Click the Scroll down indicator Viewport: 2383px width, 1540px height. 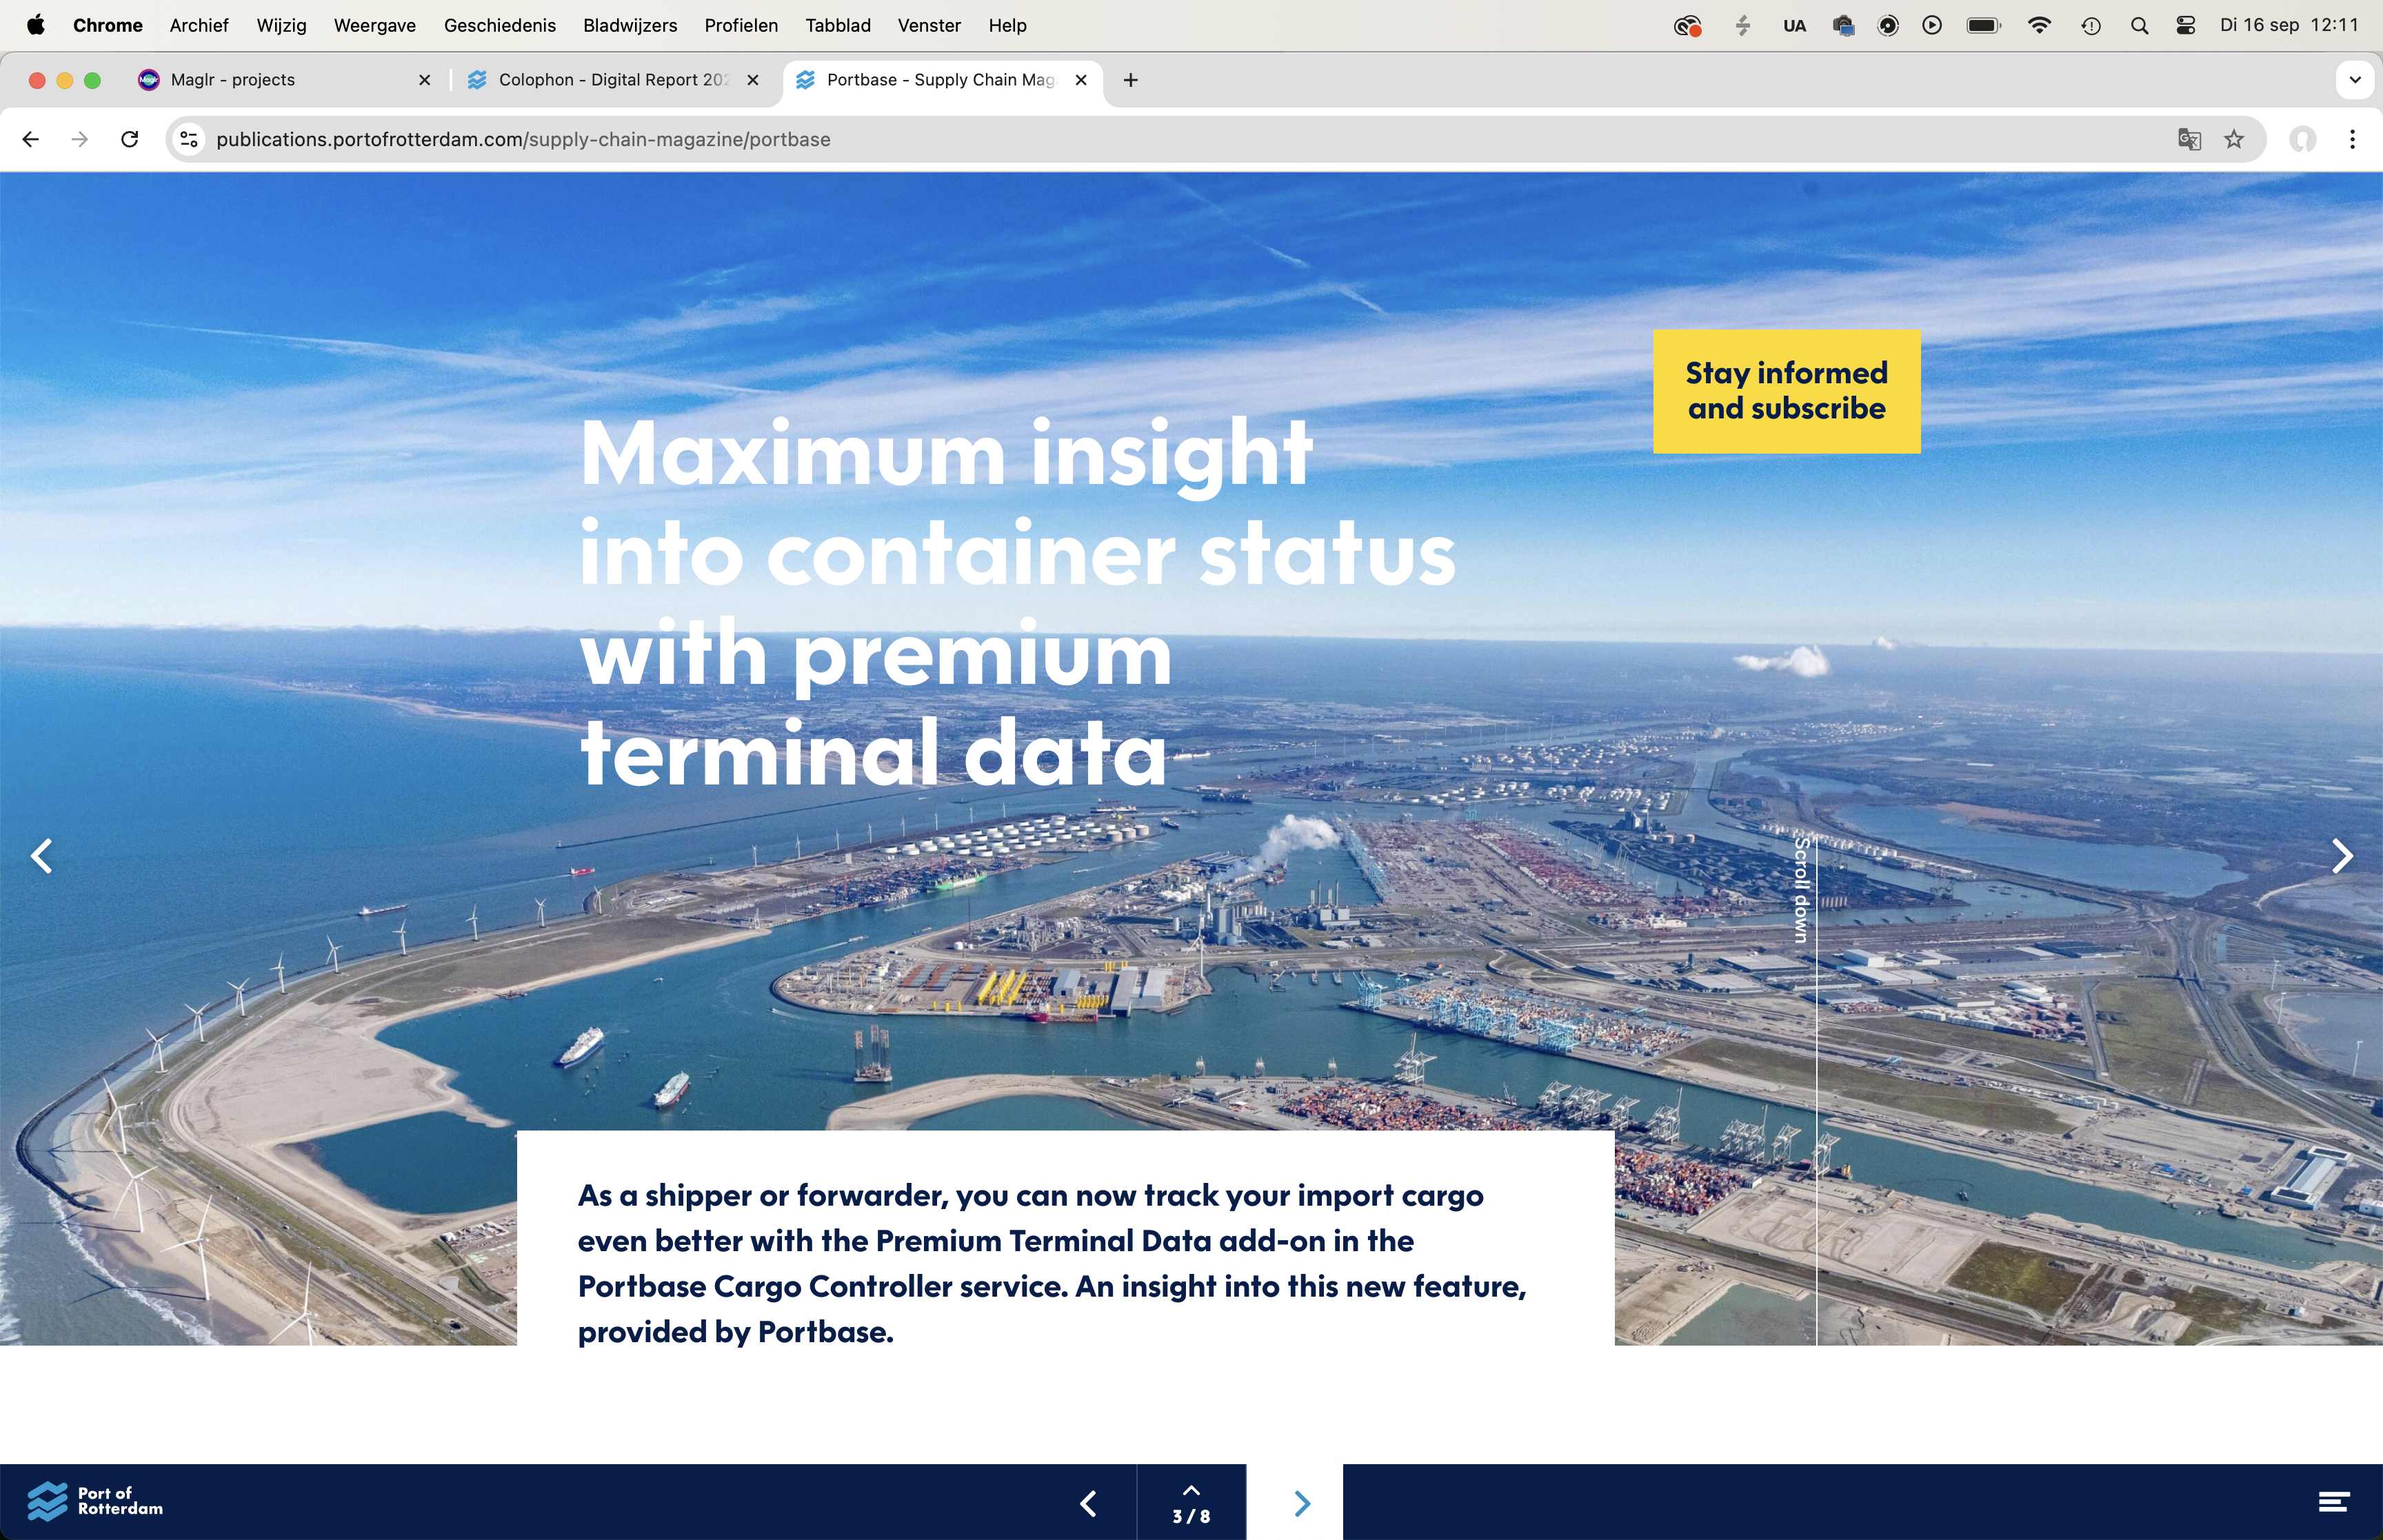click(1801, 890)
